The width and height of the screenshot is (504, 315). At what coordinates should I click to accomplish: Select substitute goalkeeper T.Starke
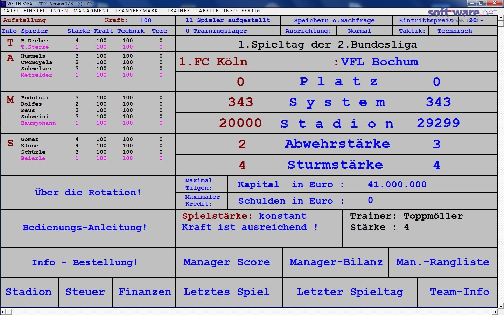click(35, 47)
